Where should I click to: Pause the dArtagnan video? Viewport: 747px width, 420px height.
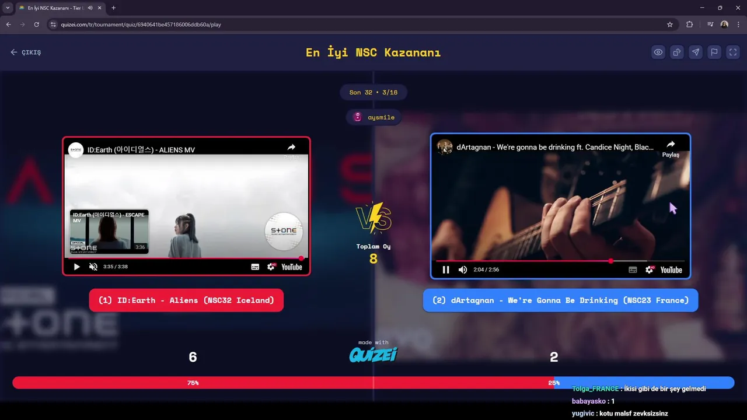pos(446,269)
